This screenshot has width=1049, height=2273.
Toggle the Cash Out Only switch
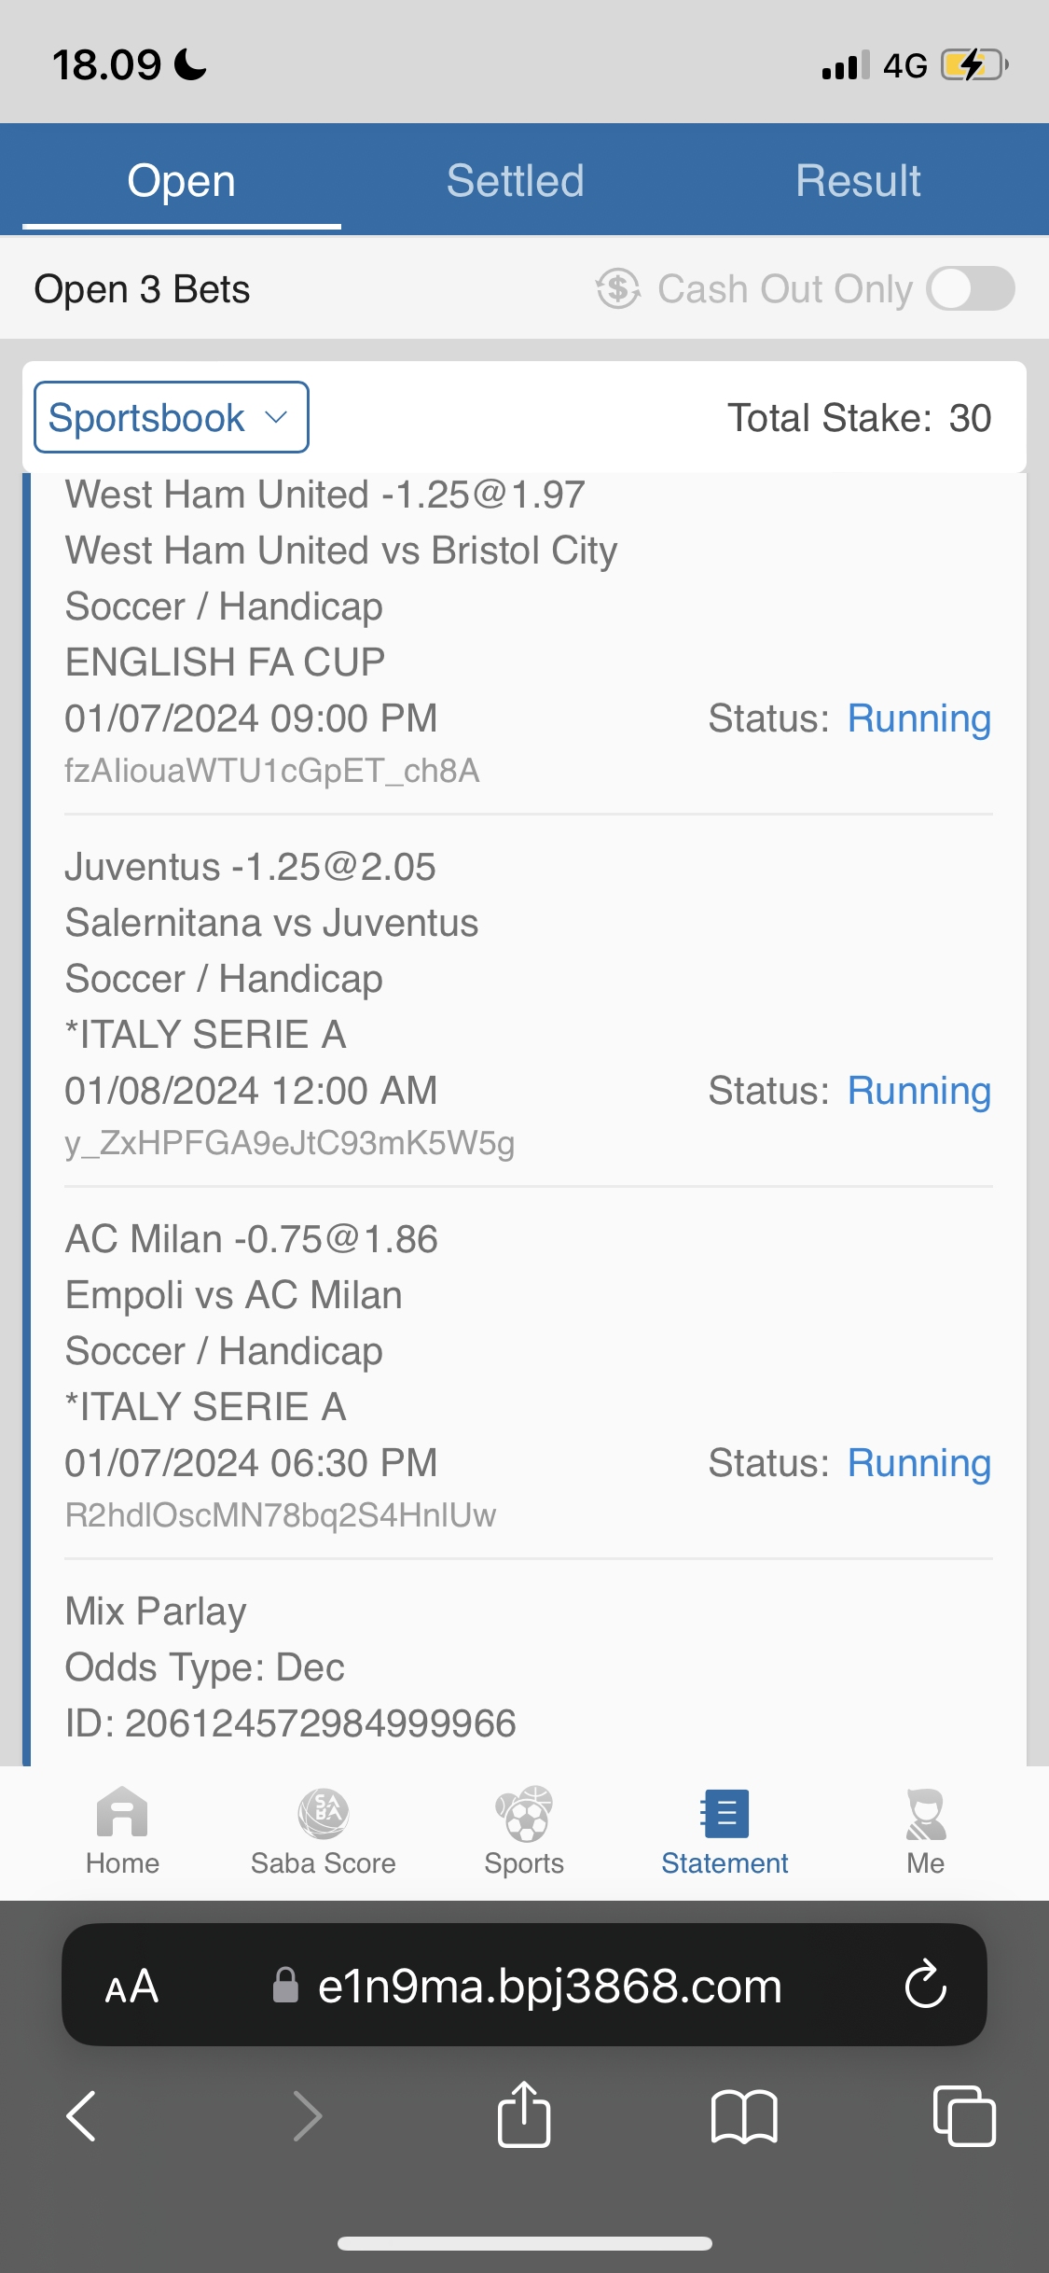(971, 288)
